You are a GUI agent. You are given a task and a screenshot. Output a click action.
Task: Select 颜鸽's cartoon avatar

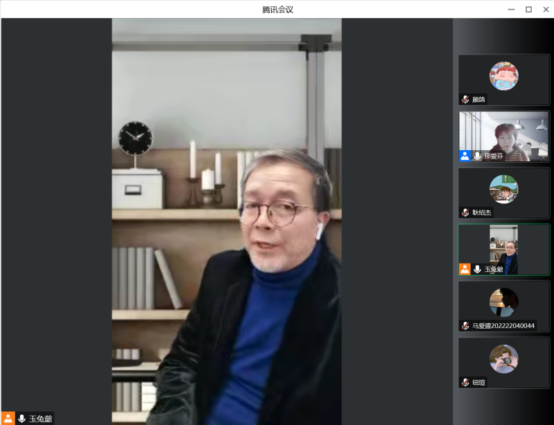click(x=503, y=76)
